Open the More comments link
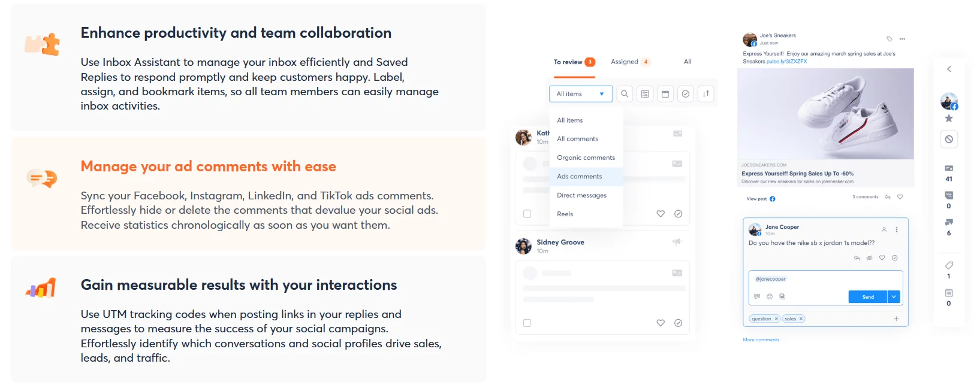The height and width of the screenshot is (391, 980). pos(761,340)
